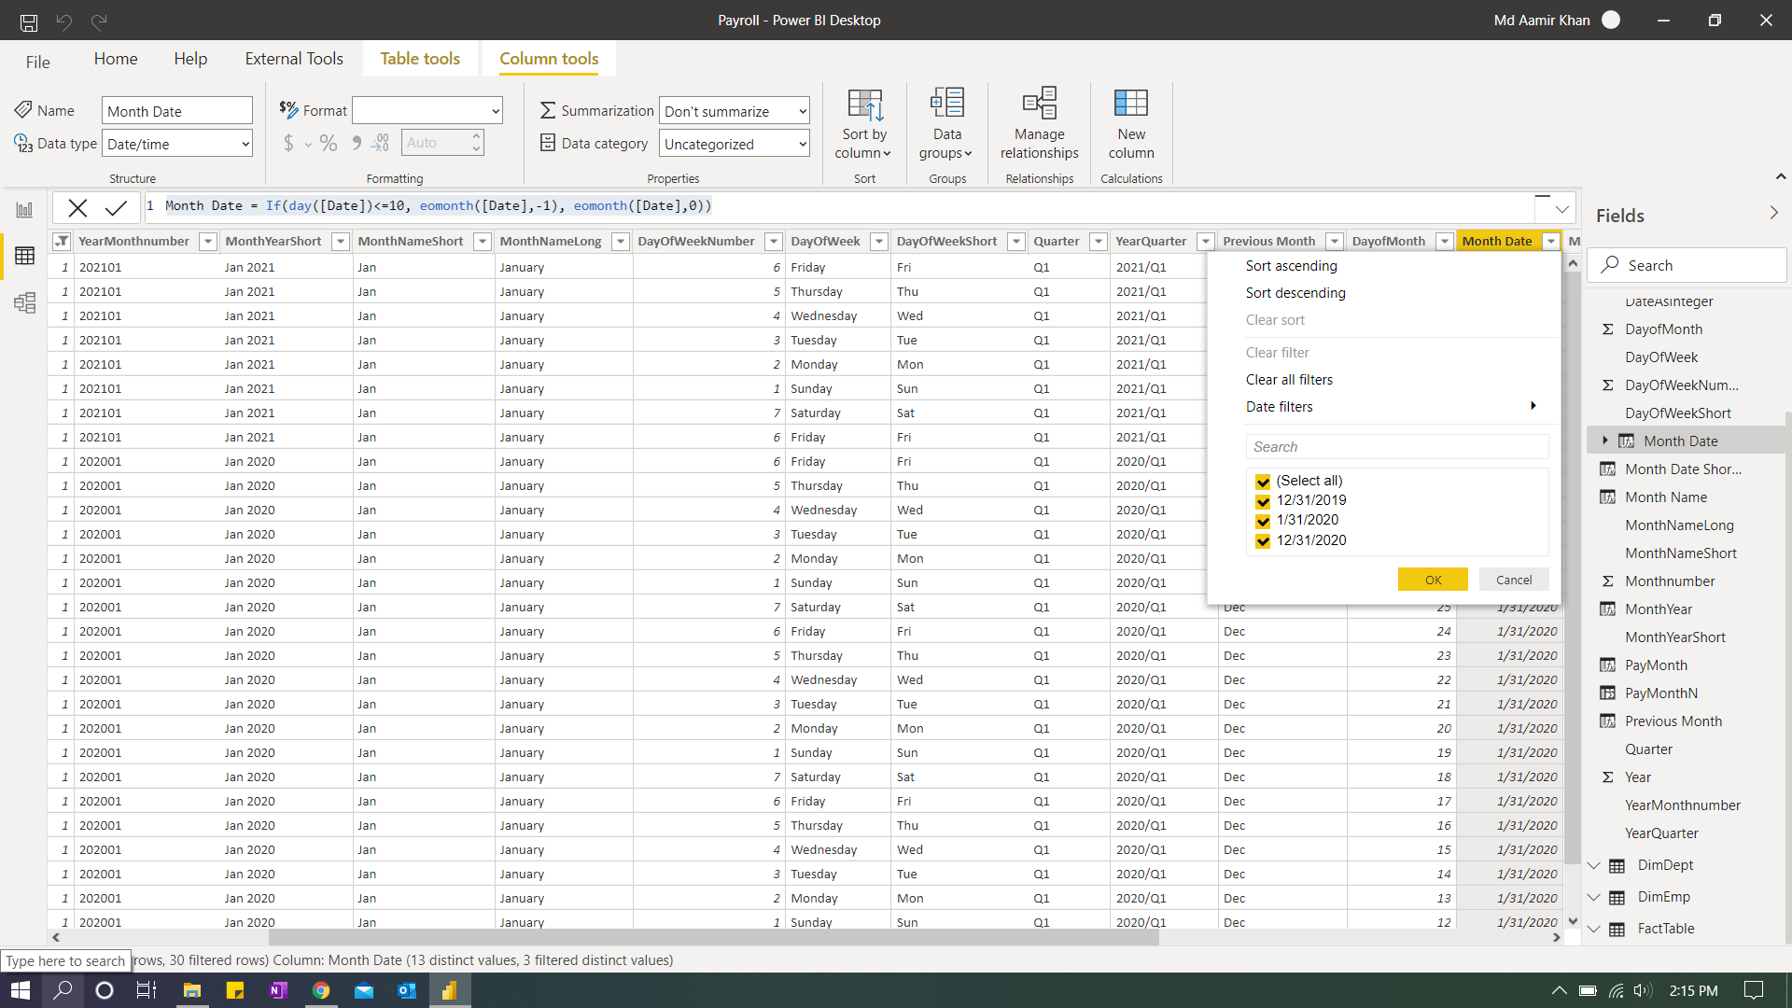Expand the formula bar chevron
The image size is (1792, 1008).
[x=1561, y=208]
